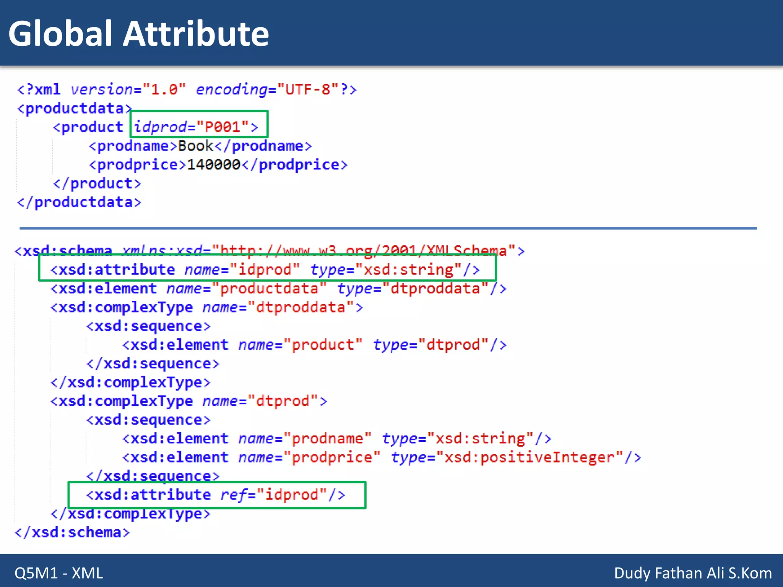
Task: Click the complexType name="dtproddata" line
Action: [206, 307]
